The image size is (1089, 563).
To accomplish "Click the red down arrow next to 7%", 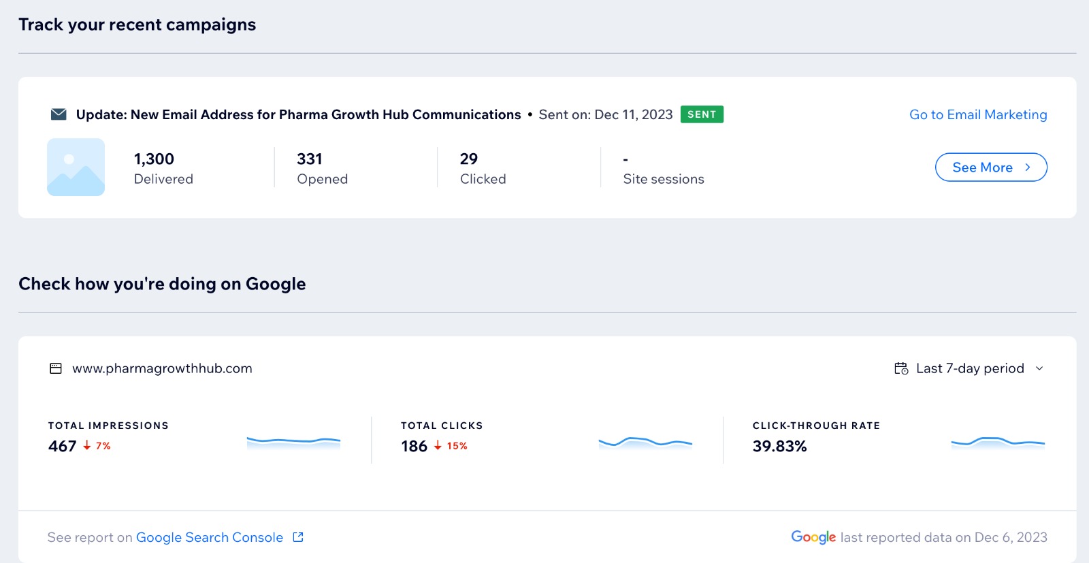I will (x=87, y=445).
